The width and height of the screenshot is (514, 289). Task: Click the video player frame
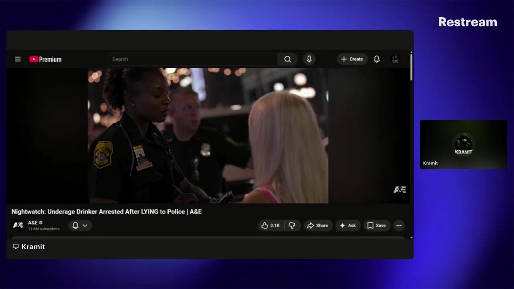pyautogui.click(x=208, y=136)
